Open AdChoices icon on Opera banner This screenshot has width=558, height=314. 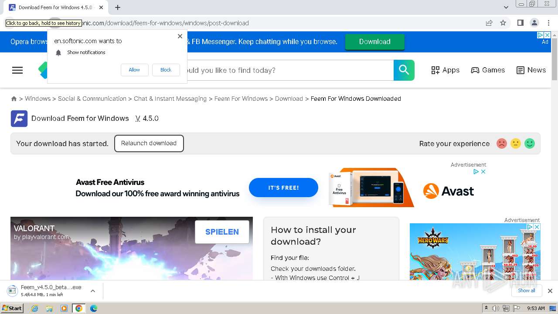tap(540, 35)
